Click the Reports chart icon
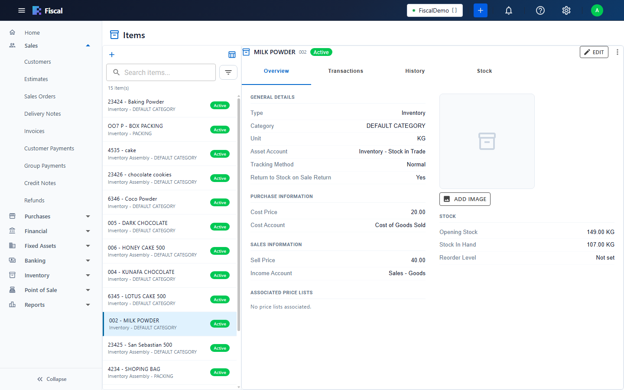Viewport: 624px width, 390px height. (13, 305)
